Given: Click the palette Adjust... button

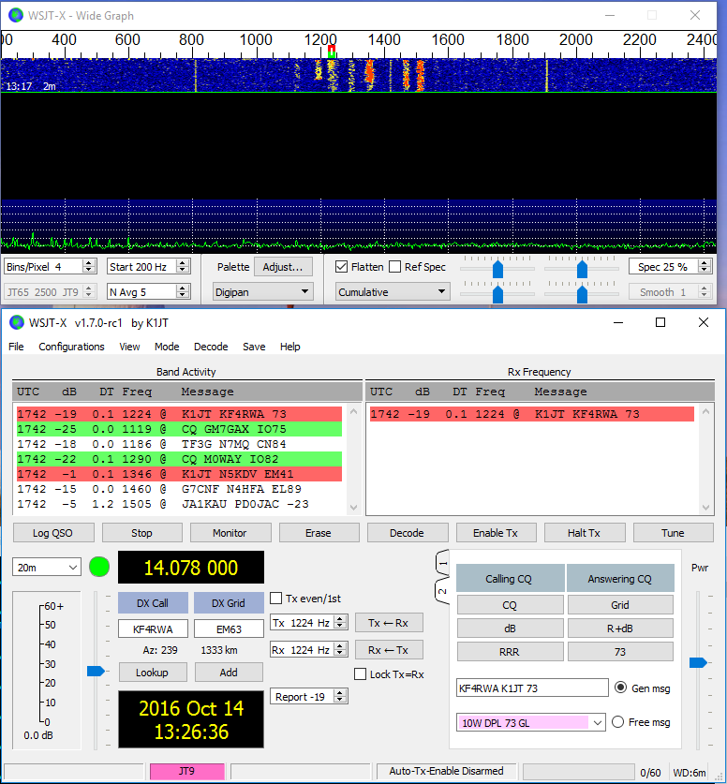Looking at the screenshot, I should coord(283,267).
